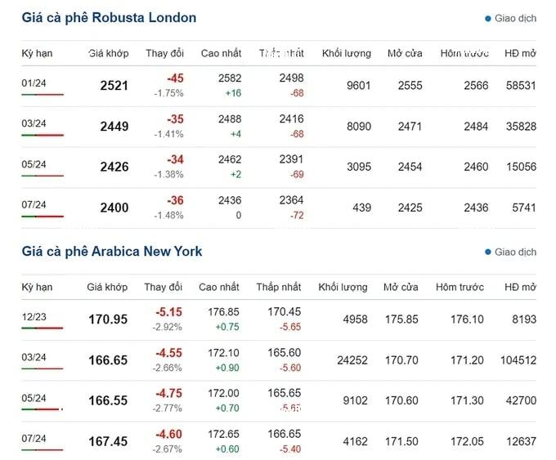This screenshot has width=556, height=460.
Task: Click the range bar under Arabica 03/24
Action: point(43,369)
